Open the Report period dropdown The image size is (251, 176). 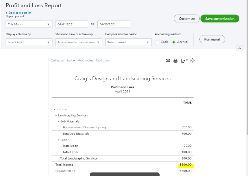click(29, 24)
